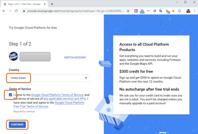Maximize the Chrome window
198x134 pixels.
tap(185, 2)
